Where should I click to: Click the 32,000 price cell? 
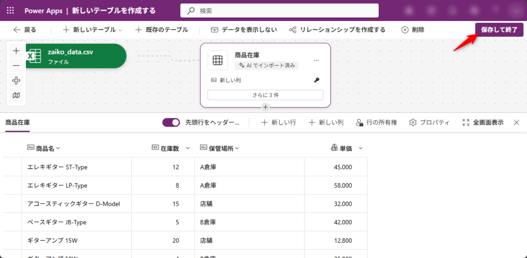point(336,204)
